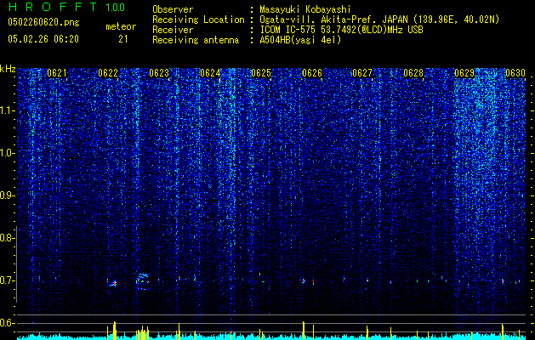Select receiver text ICOM IC-575 53.7492 MHz USB
Image resolution: width=535 pixels, height=340 pixels.
pos(341,30)
